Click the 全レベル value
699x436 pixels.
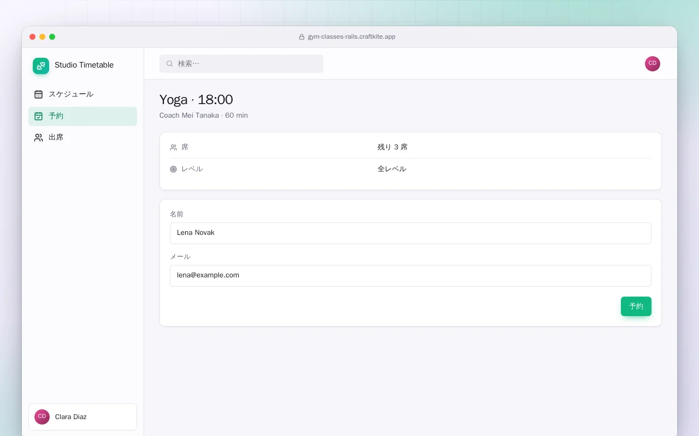[x=392, y=169]
